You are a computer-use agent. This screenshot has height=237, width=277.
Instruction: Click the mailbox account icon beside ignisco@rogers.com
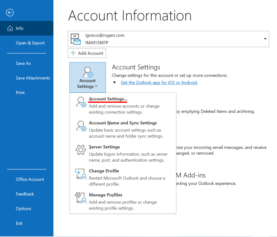[75, 39]
